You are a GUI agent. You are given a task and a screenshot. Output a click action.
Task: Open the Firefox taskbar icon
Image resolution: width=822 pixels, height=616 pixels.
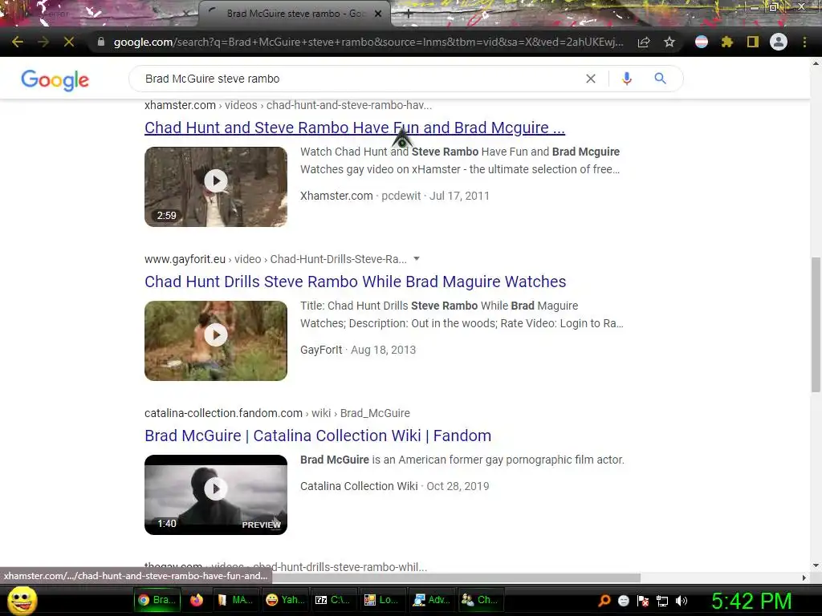[197, 600]
